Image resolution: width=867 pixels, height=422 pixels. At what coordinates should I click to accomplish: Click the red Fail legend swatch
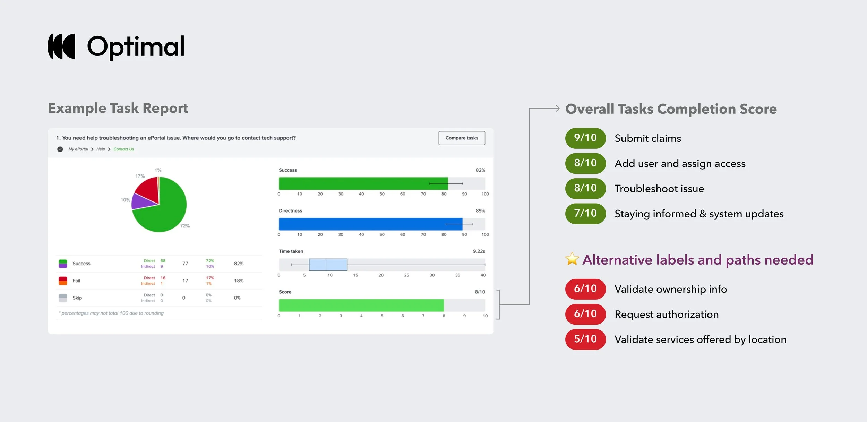[x=63, y=281]
